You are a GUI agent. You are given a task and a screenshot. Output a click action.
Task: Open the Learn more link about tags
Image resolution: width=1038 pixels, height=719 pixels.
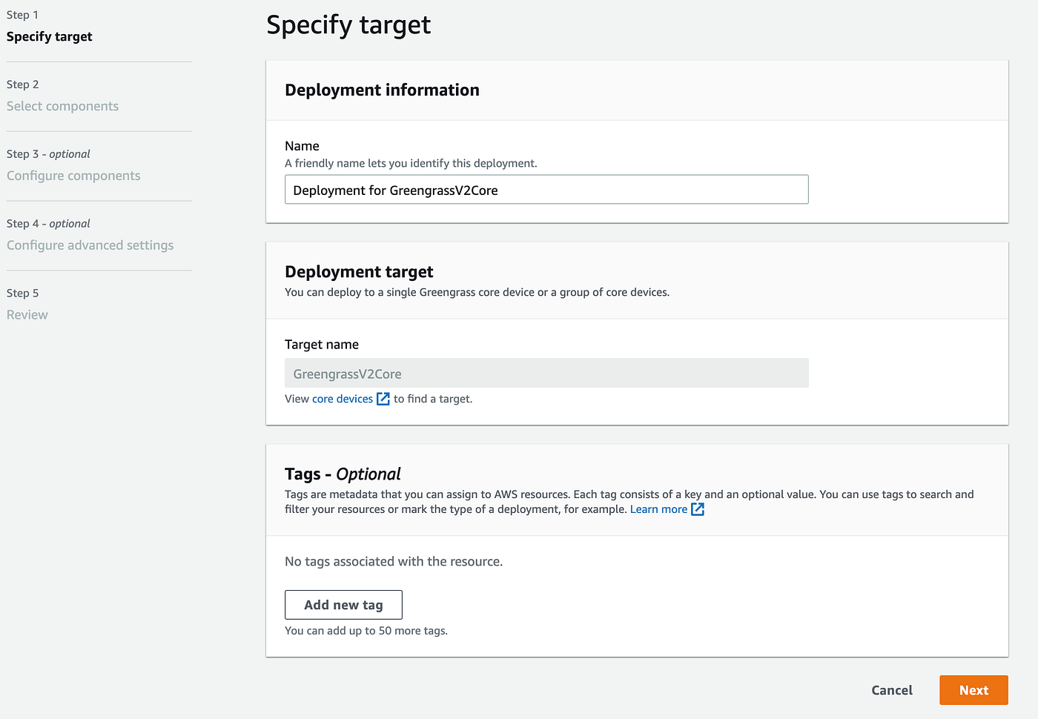pos(658,509)
